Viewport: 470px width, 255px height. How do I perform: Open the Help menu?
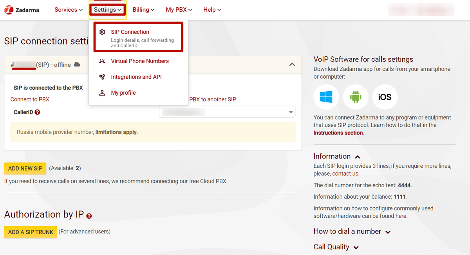coord(212,10)
